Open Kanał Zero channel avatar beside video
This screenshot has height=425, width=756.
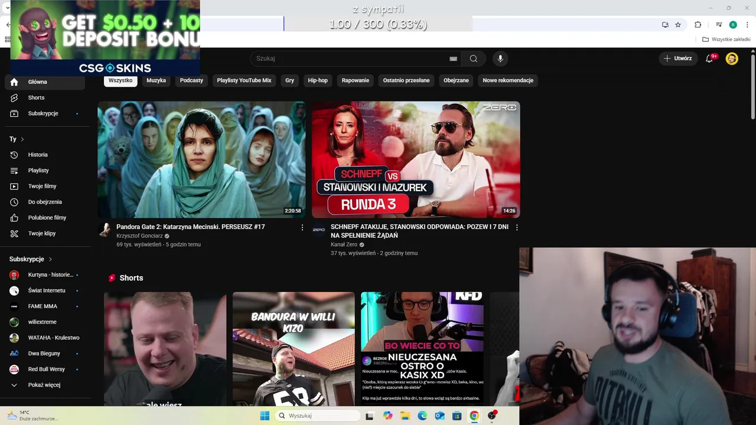click(319, 230)
